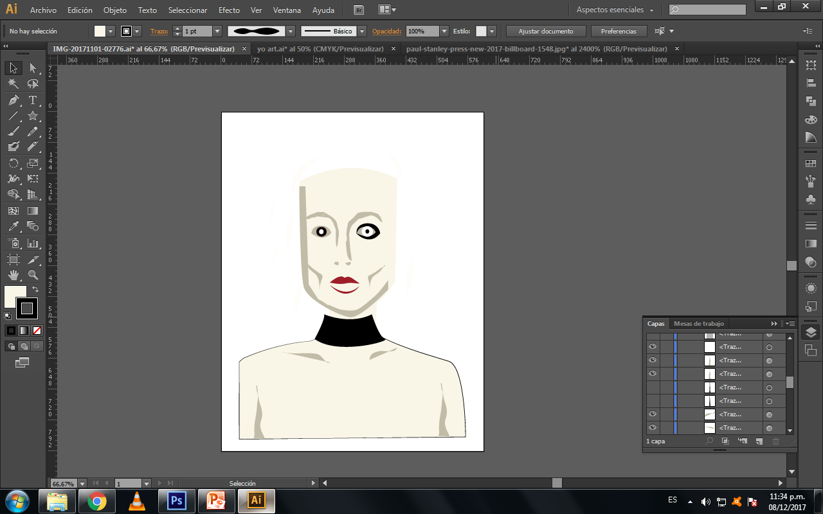Choose the Mesh tool

tap(13, 210)
